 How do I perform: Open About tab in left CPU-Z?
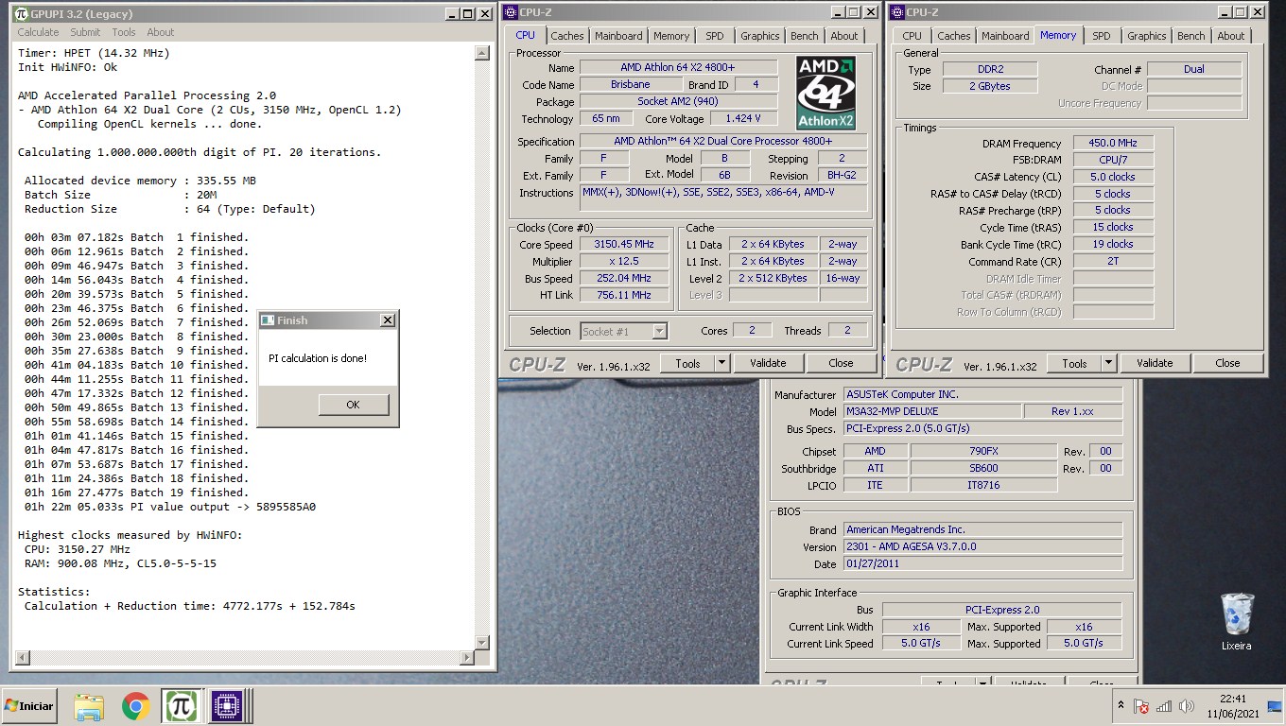click(844, 36)
